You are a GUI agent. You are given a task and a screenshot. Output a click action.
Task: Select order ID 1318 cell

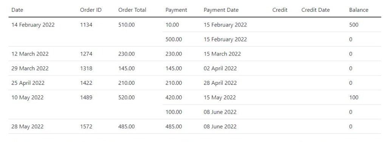coord(86,68)
